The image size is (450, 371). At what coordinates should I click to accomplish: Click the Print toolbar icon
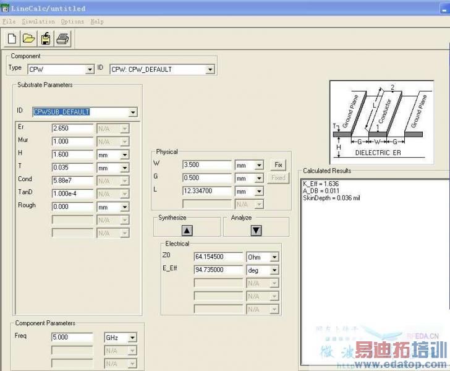click(62, 38)
